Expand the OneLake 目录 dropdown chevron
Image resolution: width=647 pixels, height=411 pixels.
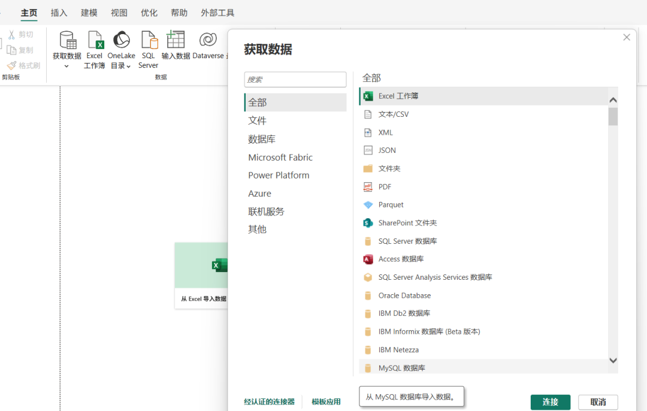click(x=128, y=67)
